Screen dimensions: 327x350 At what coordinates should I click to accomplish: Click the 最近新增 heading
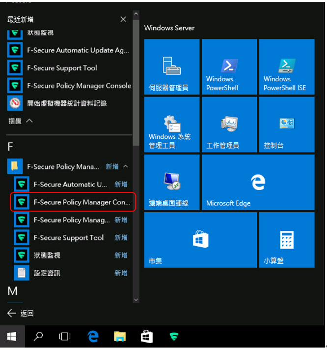21,20
